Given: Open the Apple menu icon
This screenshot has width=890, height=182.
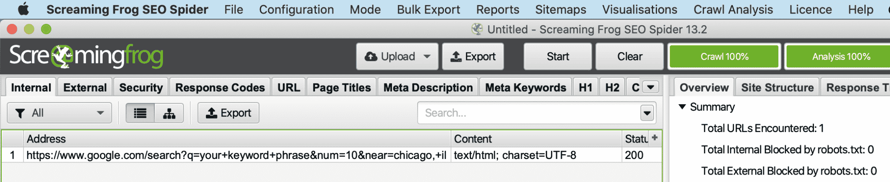Looking at the screenshot, I should pyautogui.click(x=24, y=9).
